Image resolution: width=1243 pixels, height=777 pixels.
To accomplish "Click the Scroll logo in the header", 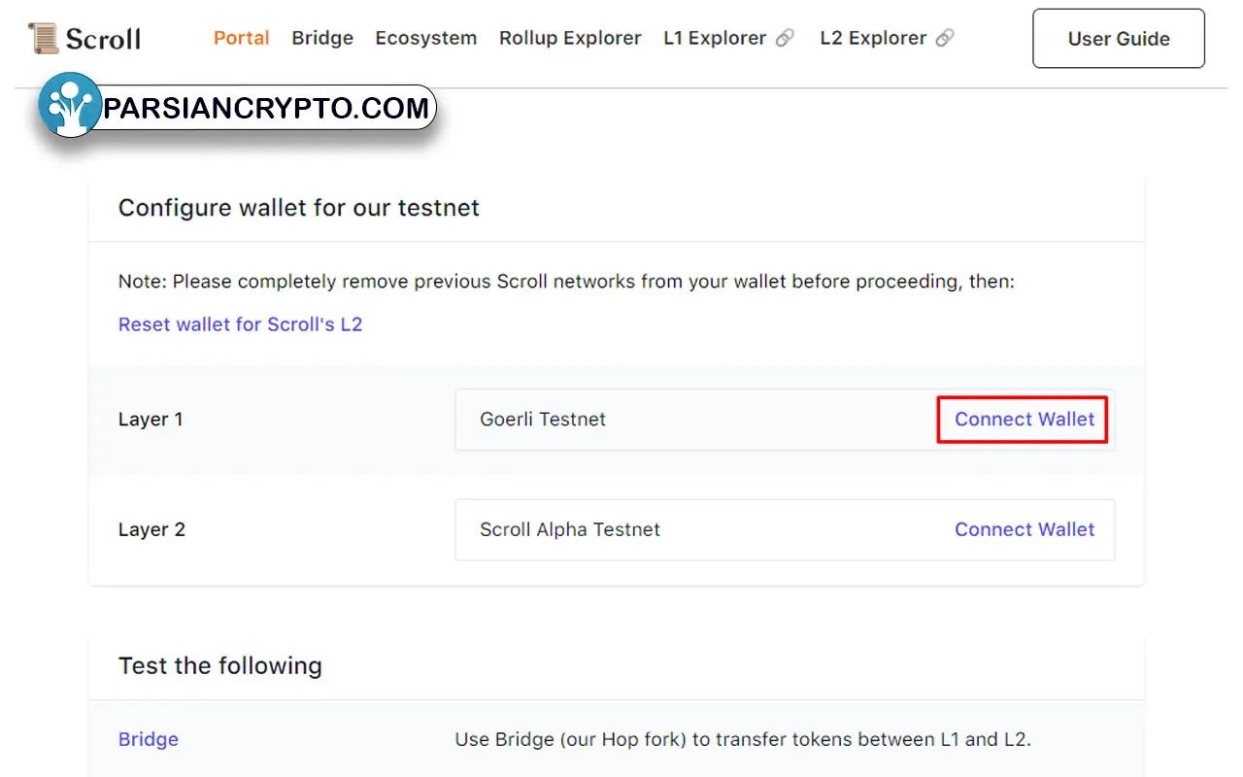I will [84, 39].
